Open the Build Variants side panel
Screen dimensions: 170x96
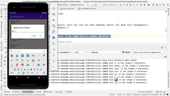pos(1,61)
